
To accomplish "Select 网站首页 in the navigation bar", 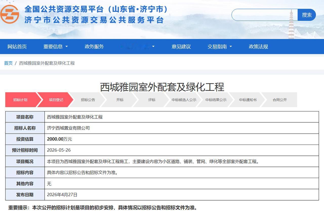I will point(16,47).
